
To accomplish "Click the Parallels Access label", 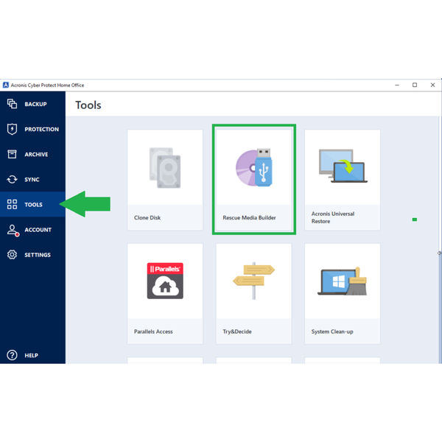I will coord(153,331).
